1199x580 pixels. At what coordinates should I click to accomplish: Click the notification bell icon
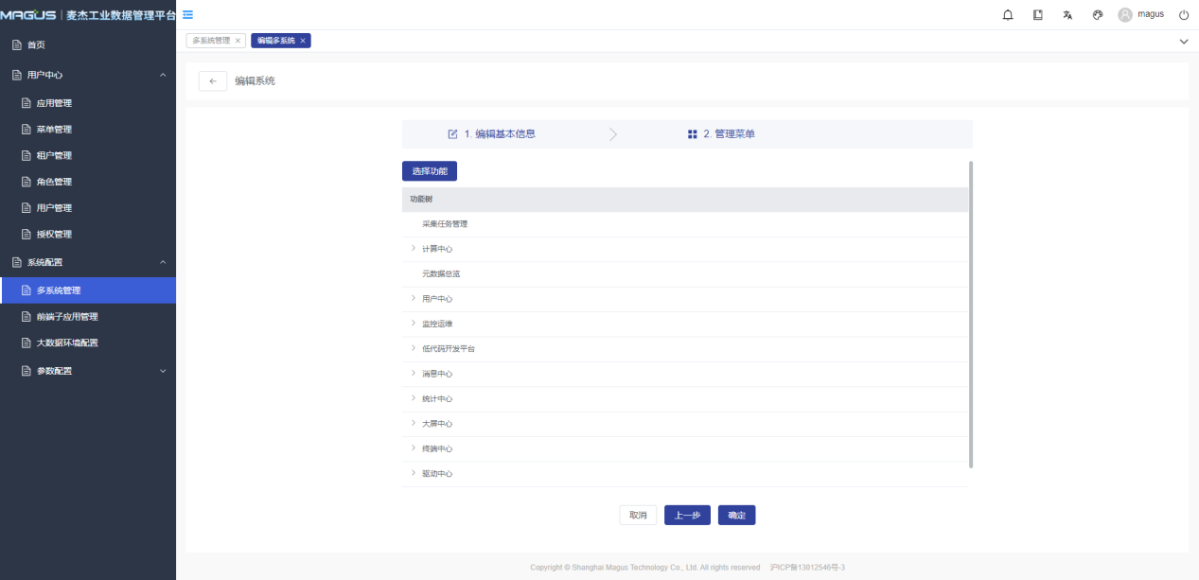(x=1008, y=15)
